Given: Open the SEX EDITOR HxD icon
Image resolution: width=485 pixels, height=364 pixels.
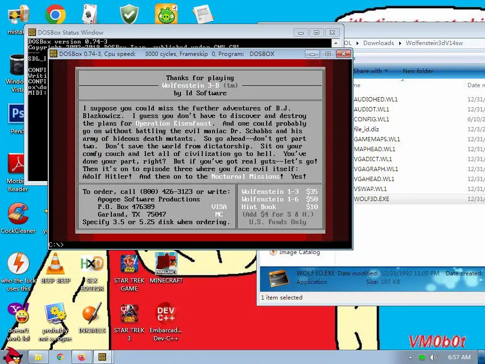Looking at the screenshot, I should [x=92, y=264].
